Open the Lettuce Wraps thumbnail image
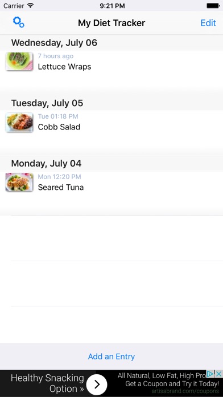This screenshot has width=223, height=397. 19,61
